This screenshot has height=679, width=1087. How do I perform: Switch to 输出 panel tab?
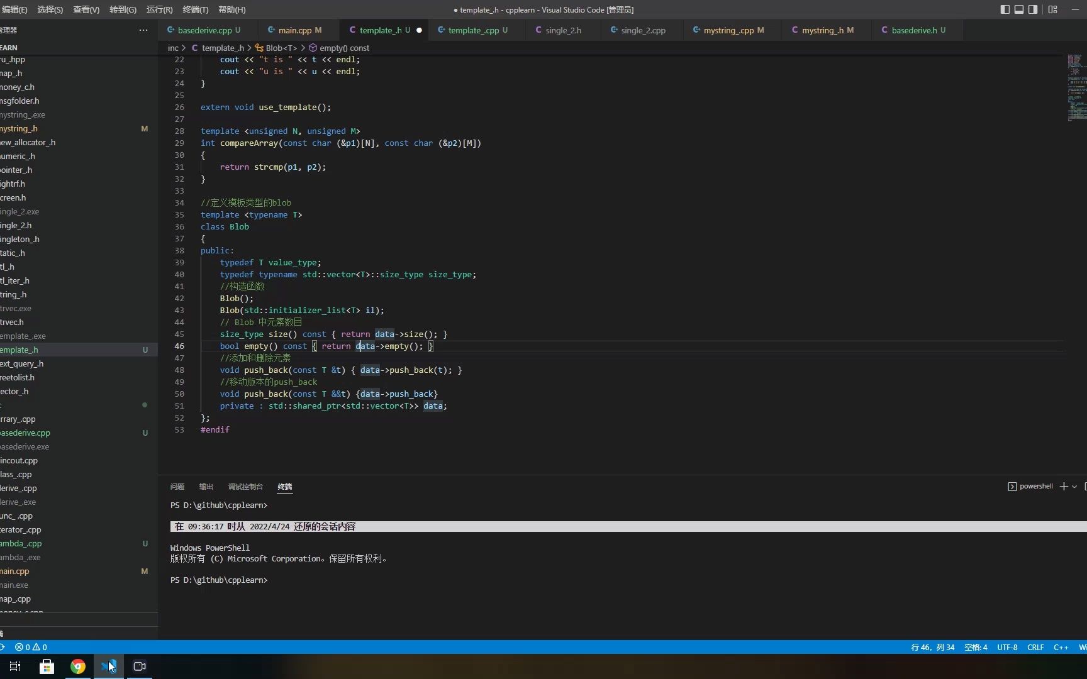point(206,487)
